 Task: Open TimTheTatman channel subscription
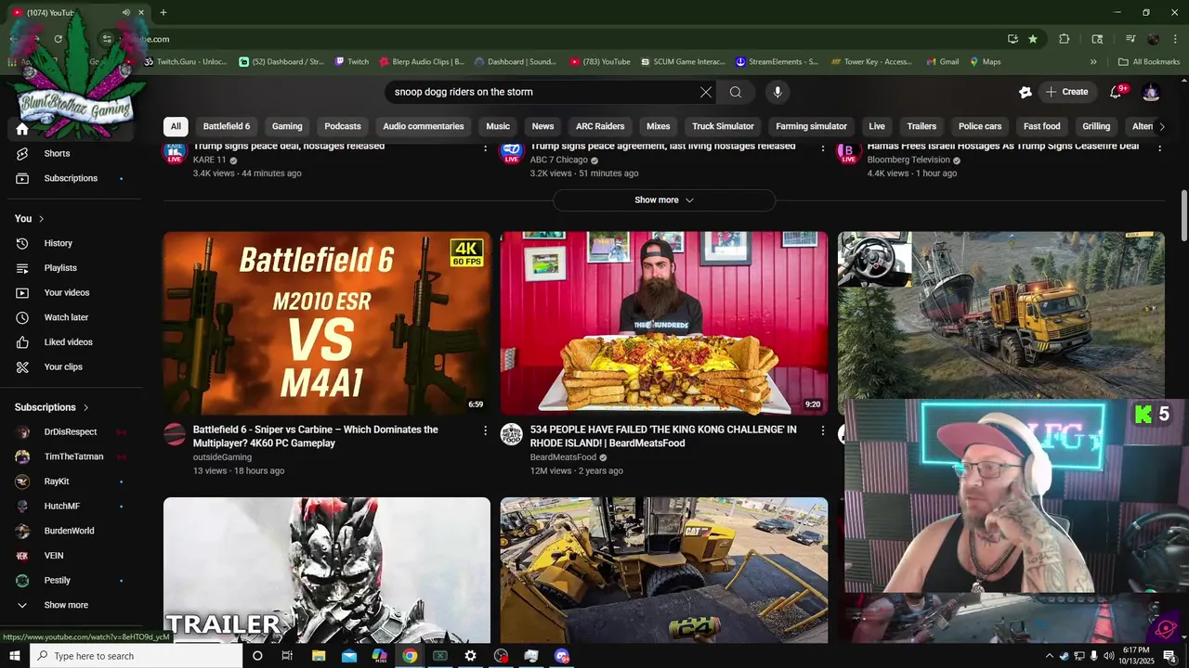pyautogui.click(x=74, y=456)
